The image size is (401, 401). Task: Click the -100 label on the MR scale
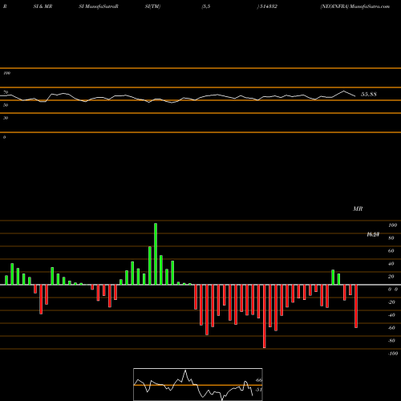click(x=393, y=354)
